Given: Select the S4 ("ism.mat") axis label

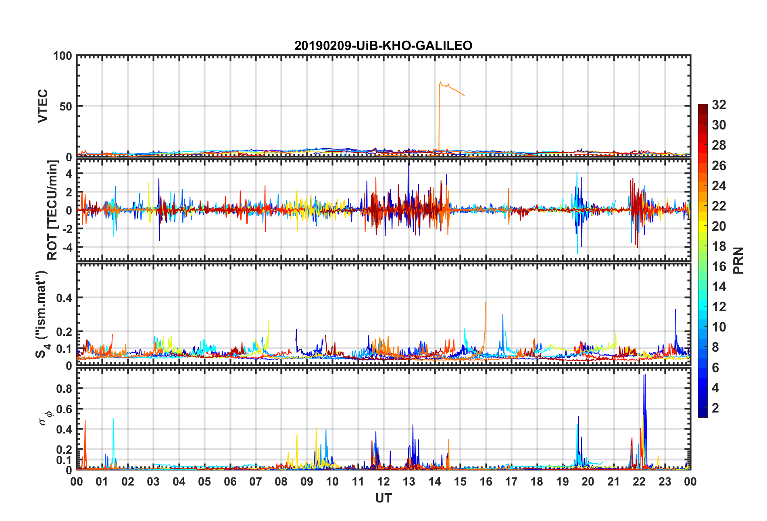Looking at the screenshot, I should click(x=42, y=315).
